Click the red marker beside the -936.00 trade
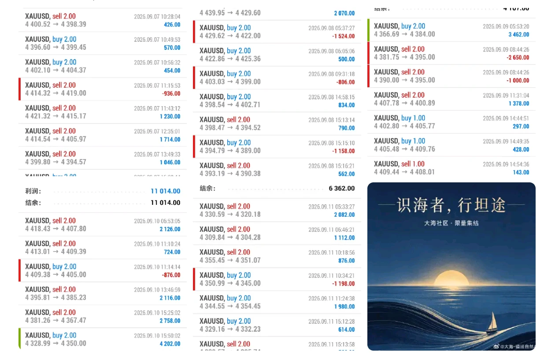 (20, 89)
